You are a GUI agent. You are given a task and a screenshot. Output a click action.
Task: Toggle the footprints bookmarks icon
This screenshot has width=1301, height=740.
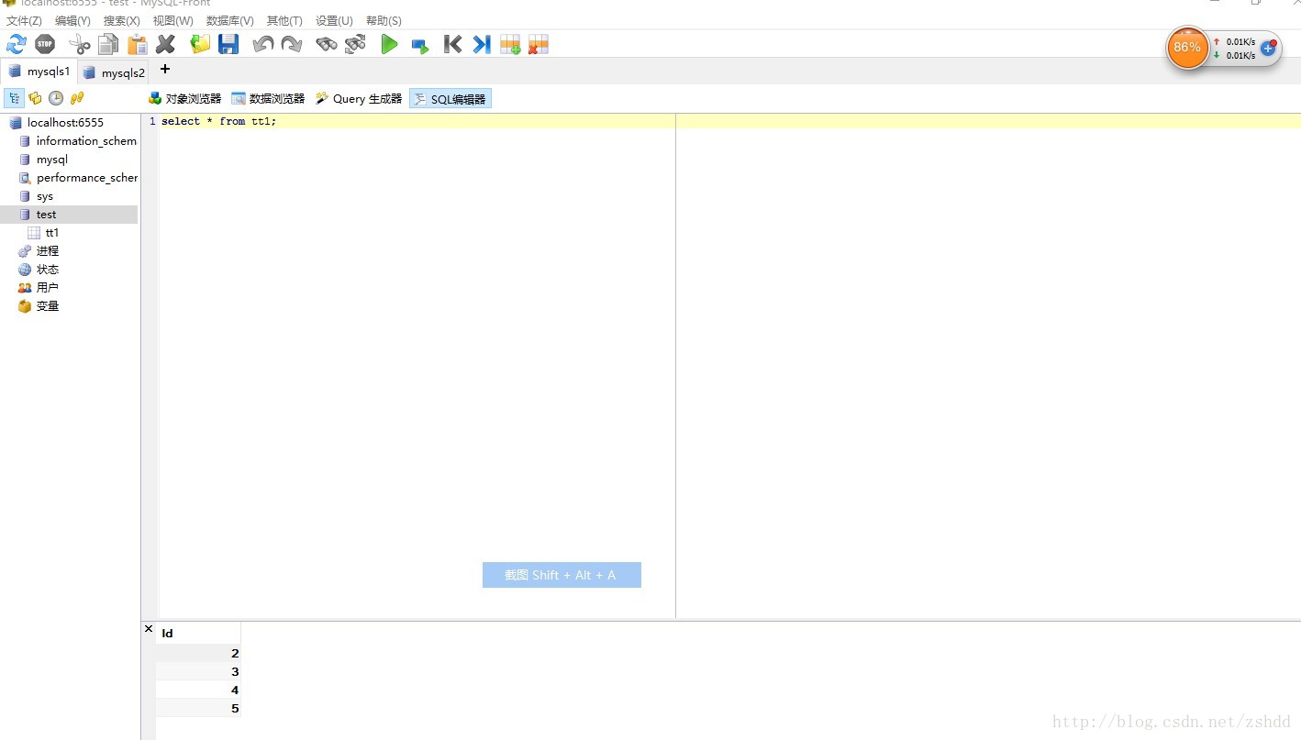click(77, 98)
